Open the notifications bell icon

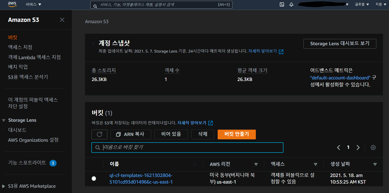click(291, 4)
